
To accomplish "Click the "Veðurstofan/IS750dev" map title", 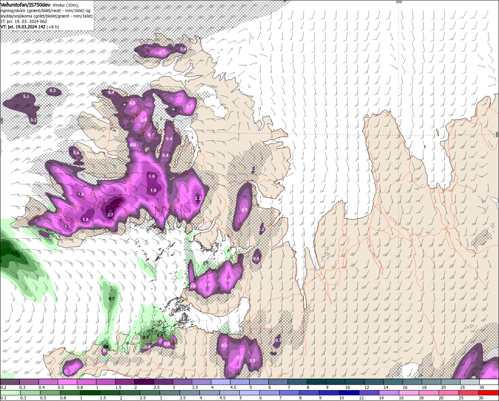I will 25,5.
